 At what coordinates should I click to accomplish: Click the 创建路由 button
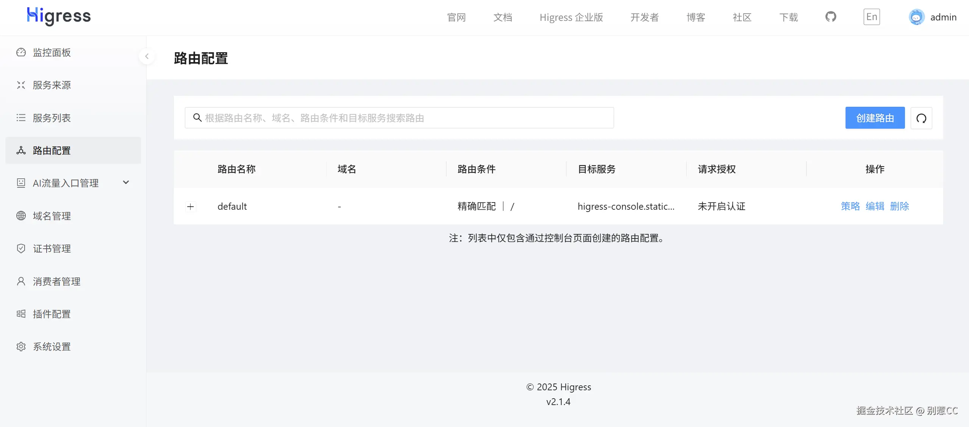(875, 118)
